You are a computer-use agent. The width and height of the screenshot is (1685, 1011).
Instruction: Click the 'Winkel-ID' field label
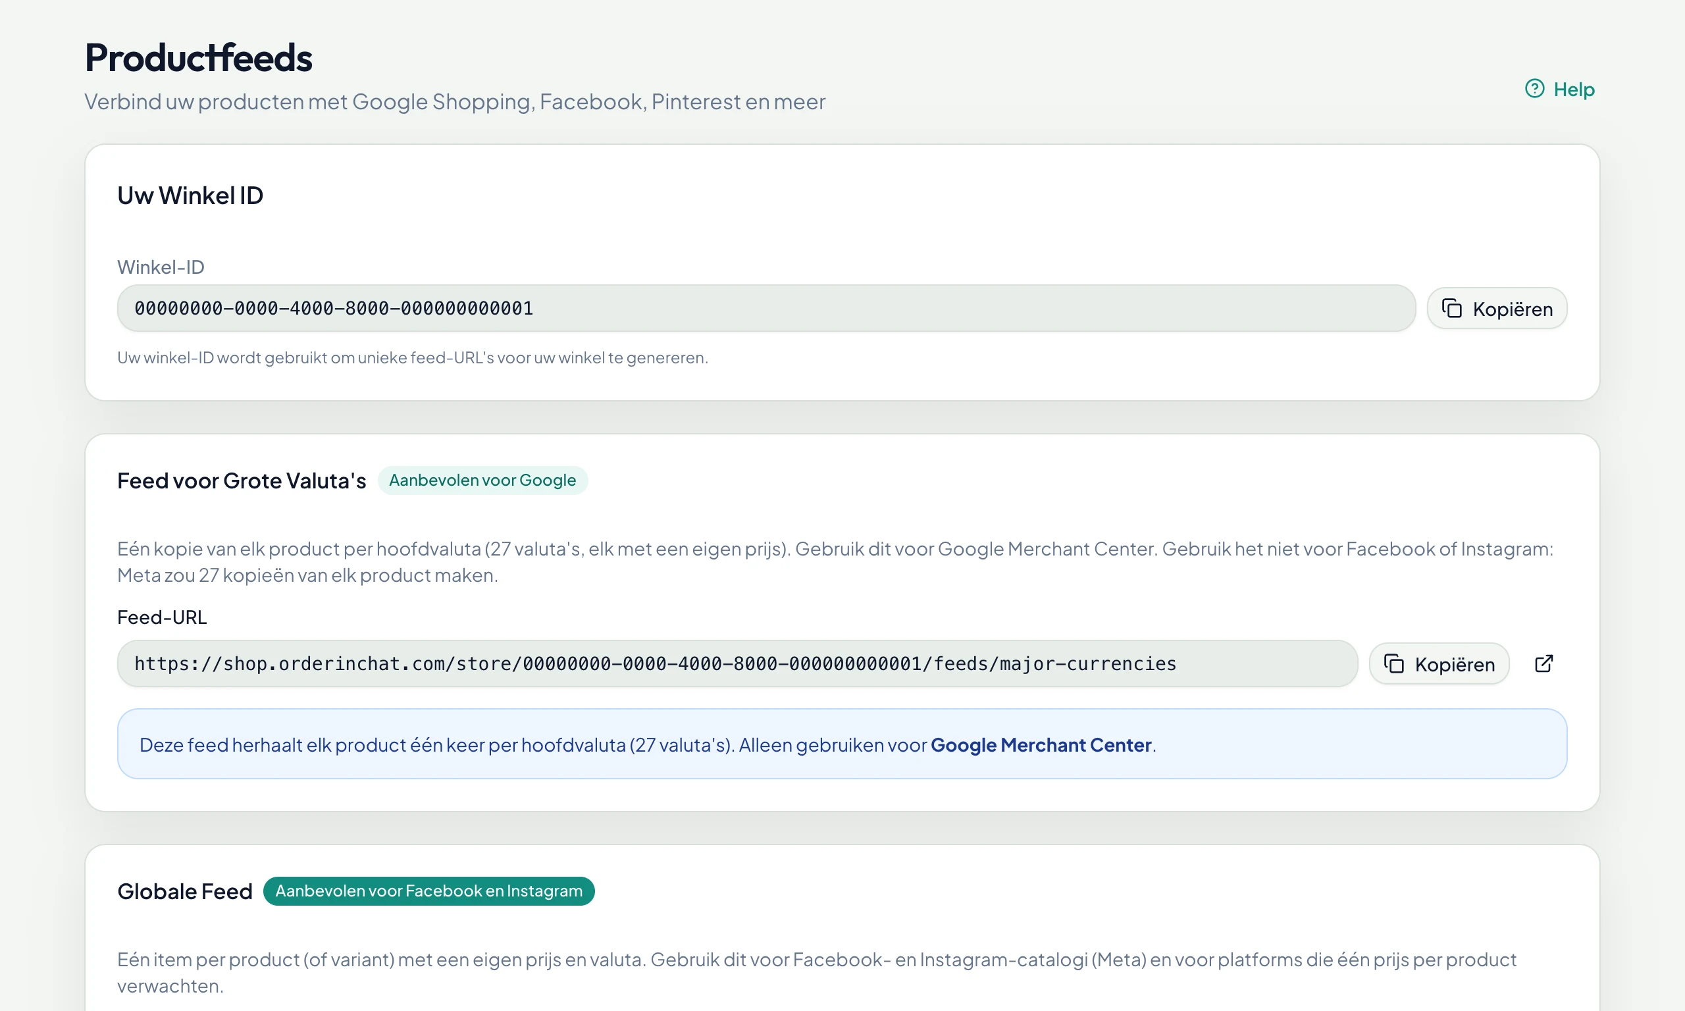(161, 267)
